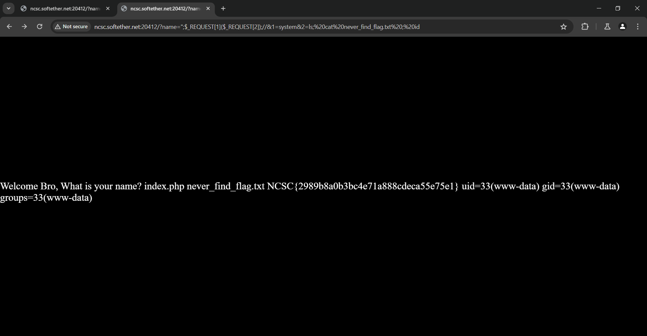Click the forward navigation arrow
This screenshot has height=336, width=647.
coord(24,27)
